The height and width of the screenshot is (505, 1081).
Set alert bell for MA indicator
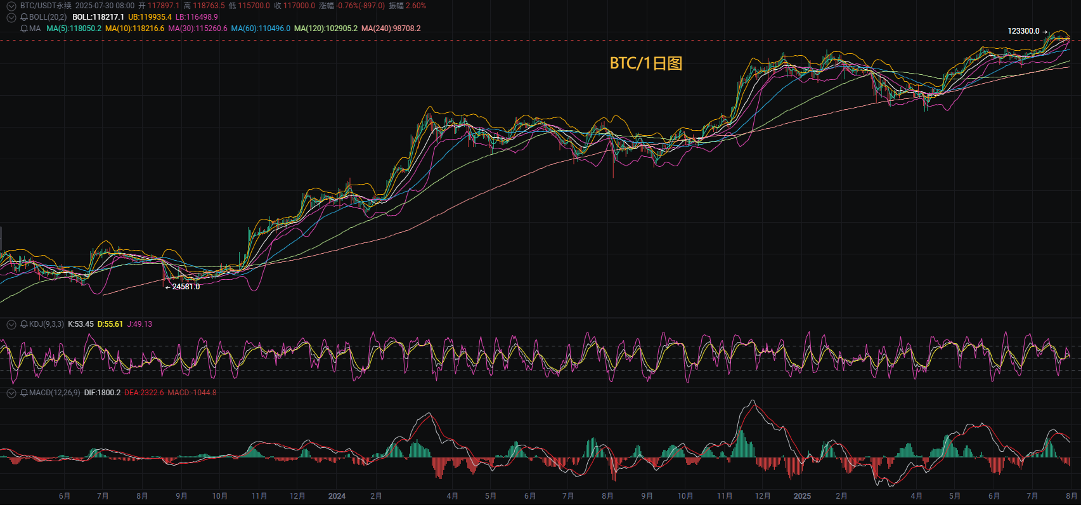coord(24,29)
